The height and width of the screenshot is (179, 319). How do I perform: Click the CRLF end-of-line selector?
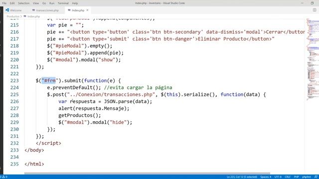click(288, 177)
